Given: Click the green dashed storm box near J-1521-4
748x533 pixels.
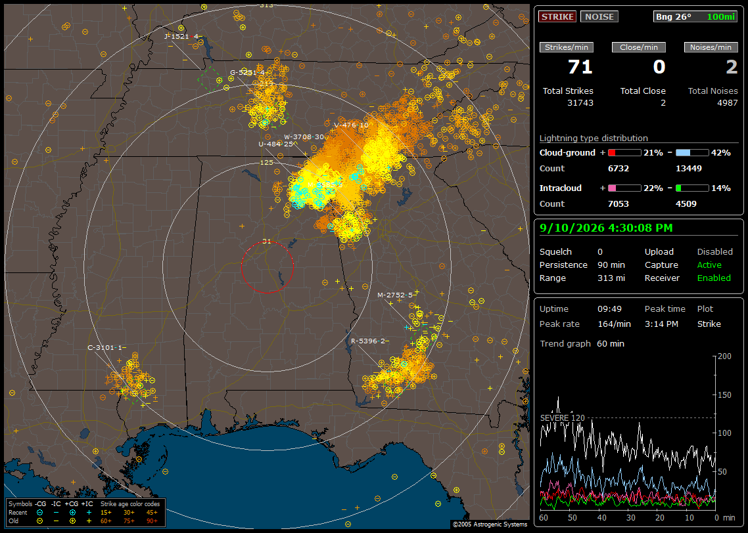Looking at the screenshot, I should 210,79.
